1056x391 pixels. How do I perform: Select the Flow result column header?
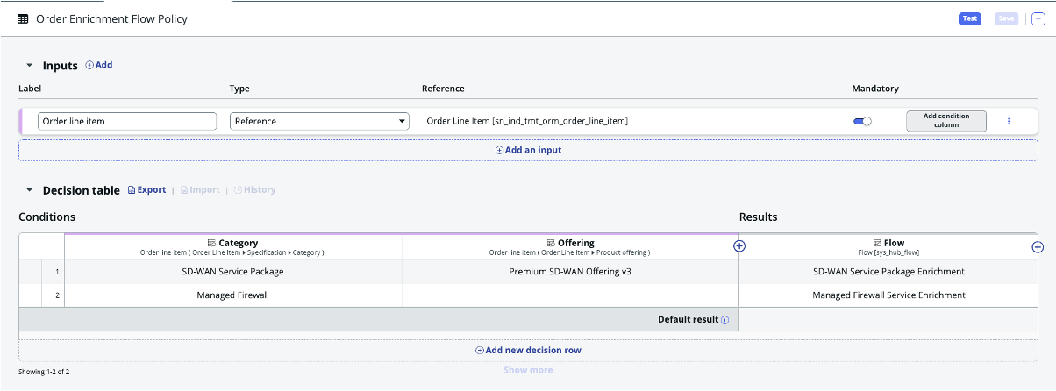pyautogui.click(x=888, y=247)
